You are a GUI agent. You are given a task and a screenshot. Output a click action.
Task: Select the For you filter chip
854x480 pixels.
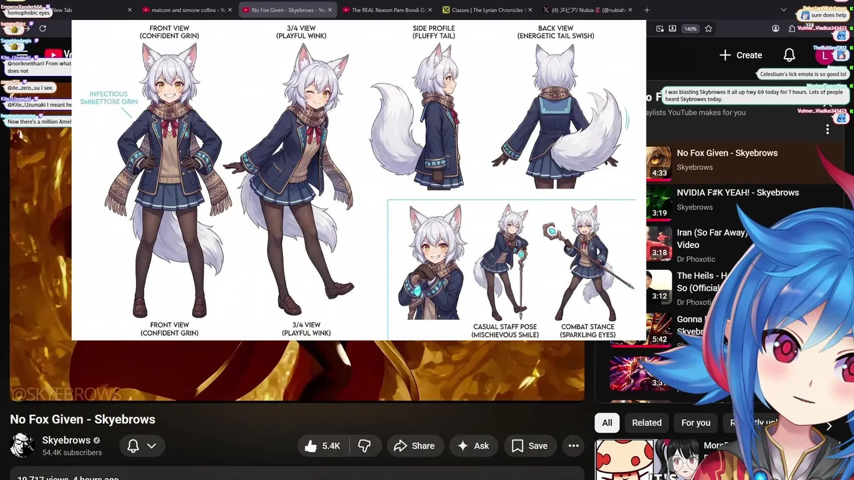(x=696, y=423)
